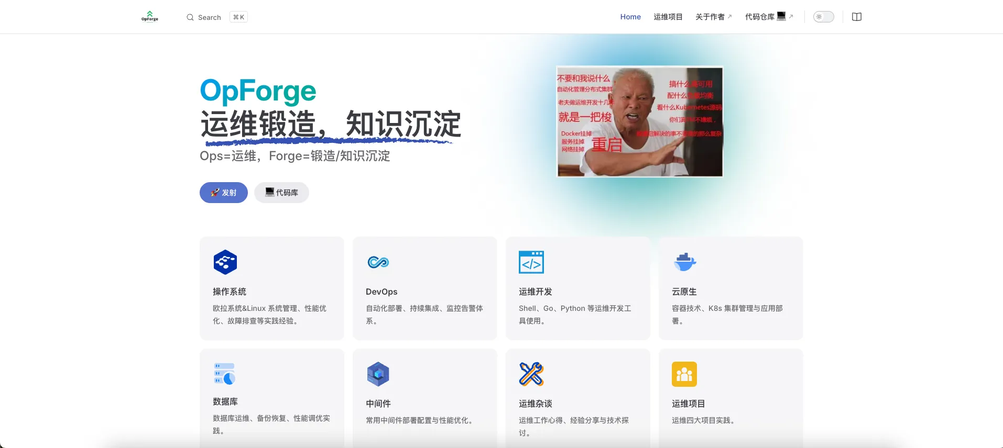The image size is (1003, 448).
Task: Open the 关于作者 external link
Action: [x=713, y=17]
